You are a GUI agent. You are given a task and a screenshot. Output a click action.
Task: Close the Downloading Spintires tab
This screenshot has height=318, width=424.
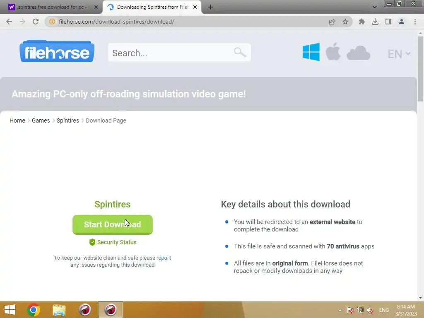tap(195, 7)
